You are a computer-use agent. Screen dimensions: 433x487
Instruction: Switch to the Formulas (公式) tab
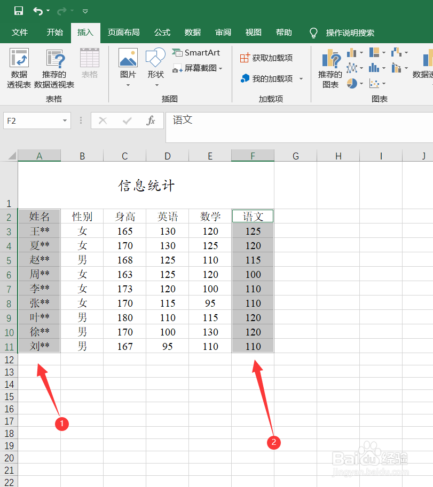162,33
